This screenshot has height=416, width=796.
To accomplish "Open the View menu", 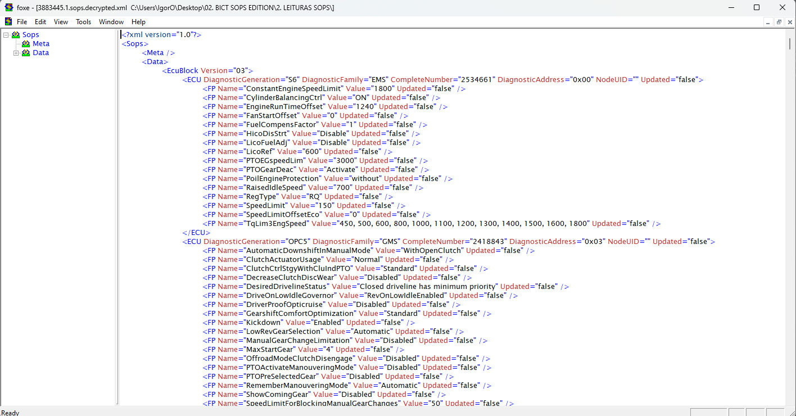I will [x=61, y=21].
